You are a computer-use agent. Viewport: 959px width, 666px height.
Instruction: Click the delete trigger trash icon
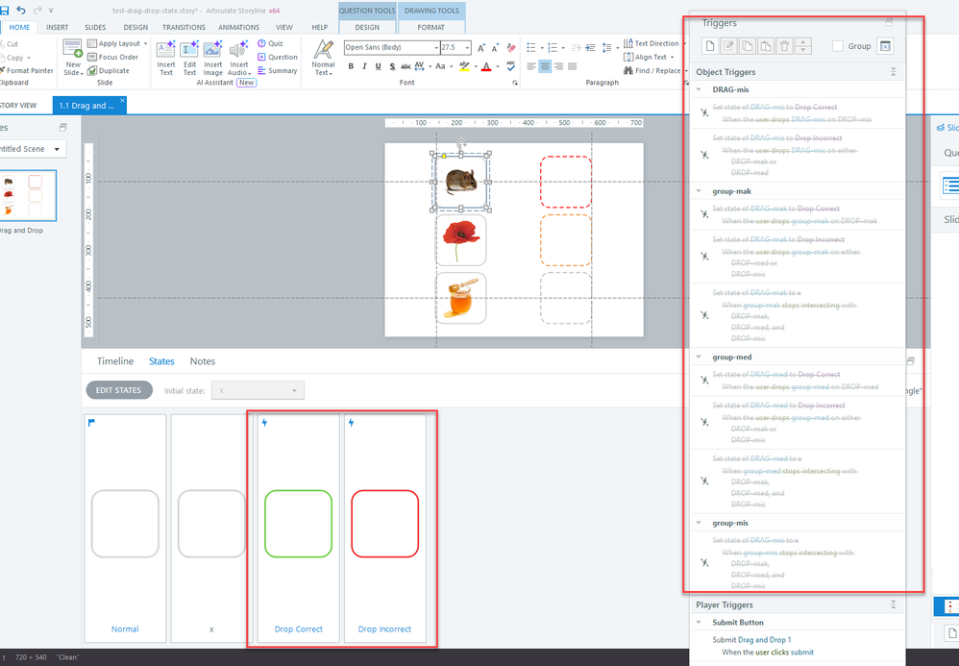pyautogui.click(x=784, y=46)
